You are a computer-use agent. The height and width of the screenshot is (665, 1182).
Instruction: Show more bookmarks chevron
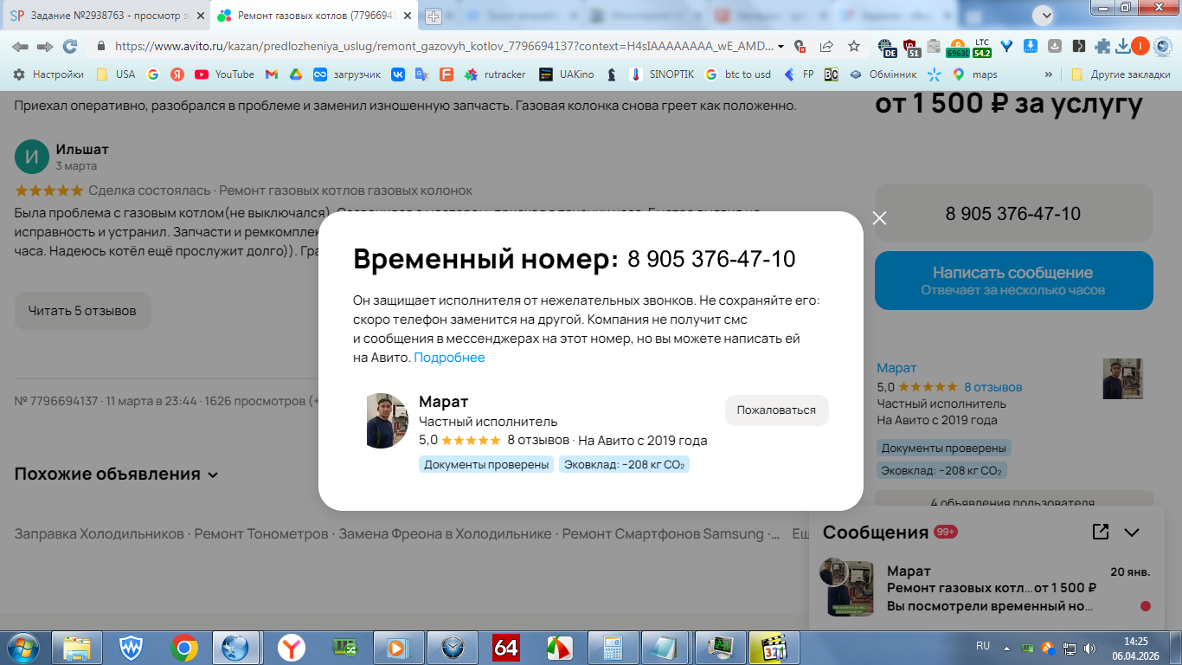[1049, 74]
